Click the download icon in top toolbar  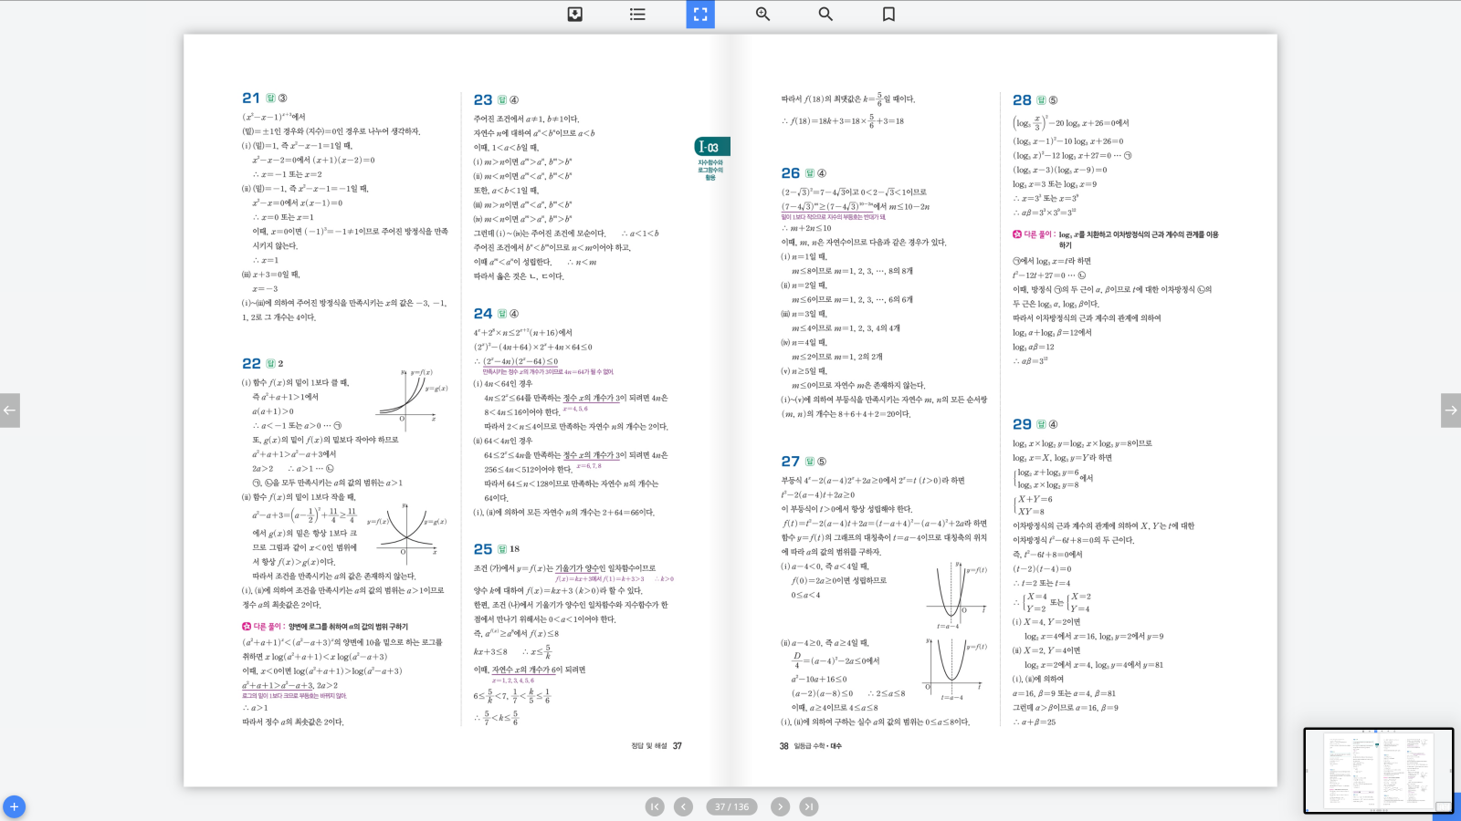(575, 15)
